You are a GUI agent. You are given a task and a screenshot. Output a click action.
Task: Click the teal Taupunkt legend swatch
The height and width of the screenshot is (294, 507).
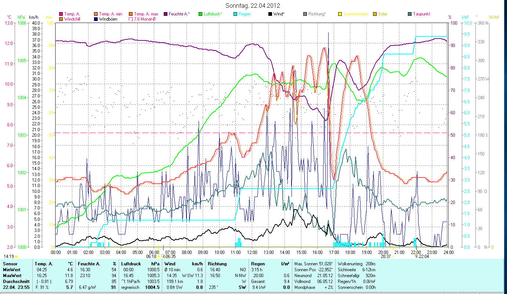(x=410, y=14)
